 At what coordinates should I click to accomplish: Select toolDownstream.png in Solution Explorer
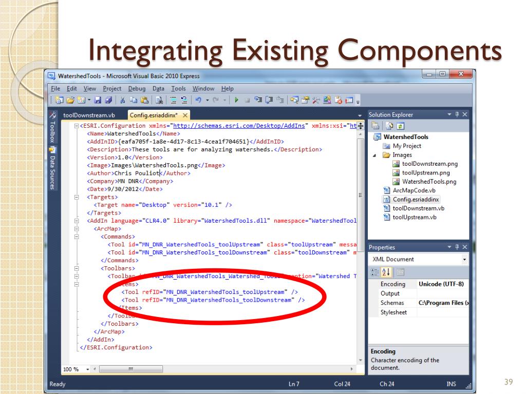click(430, 164)
